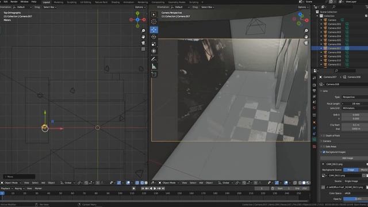
Task: Open the Modeling workspace tab
Action: coord(59,2)
